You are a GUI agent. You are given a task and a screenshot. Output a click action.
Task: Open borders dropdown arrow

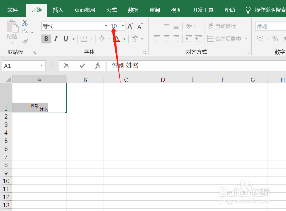tap(91, 39)
